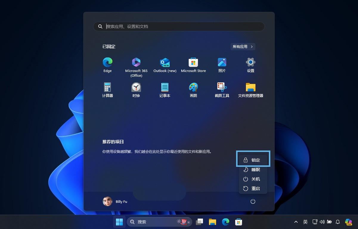
Task: Open the 时钟 clock app
Action: [136, 90]
